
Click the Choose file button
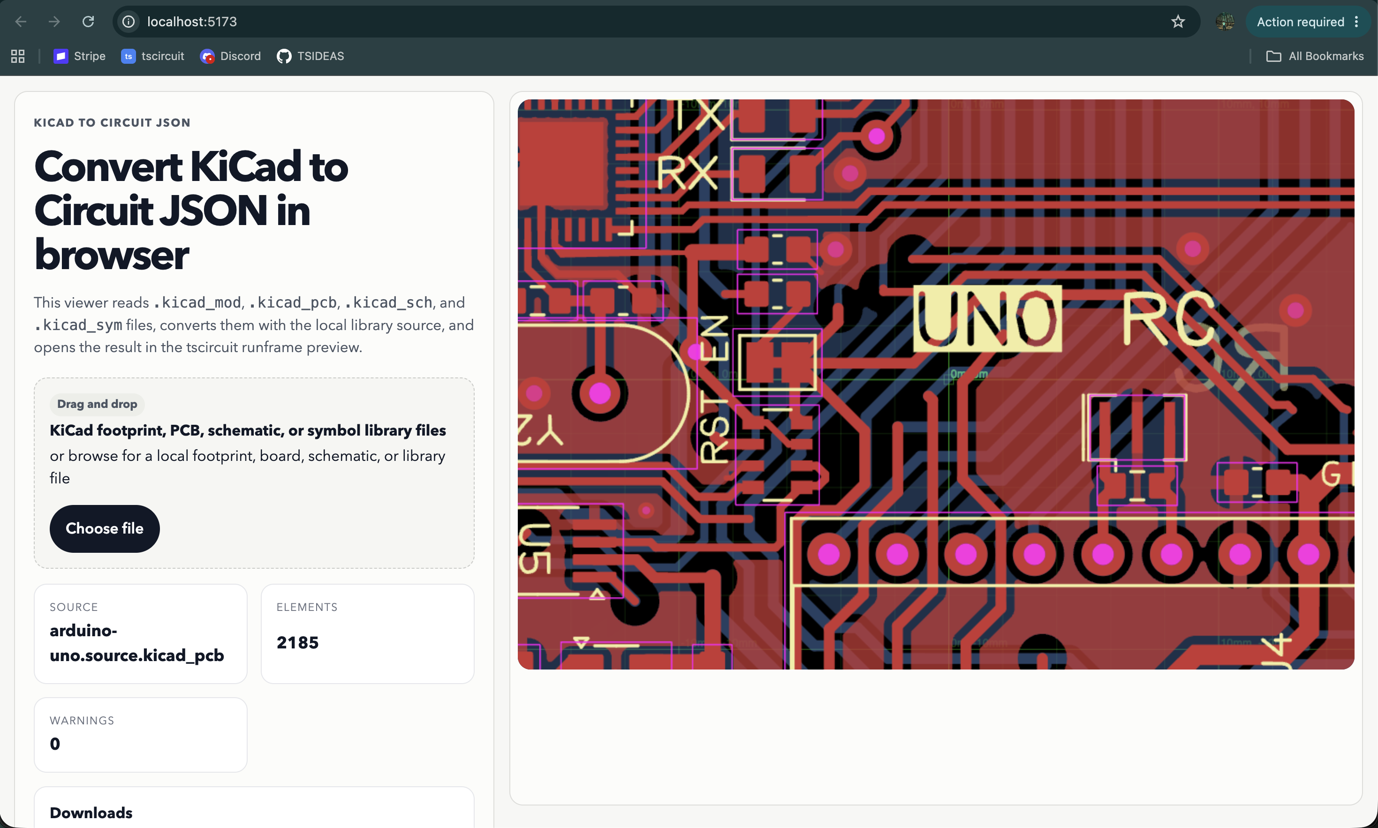click(x=105, y=528)
